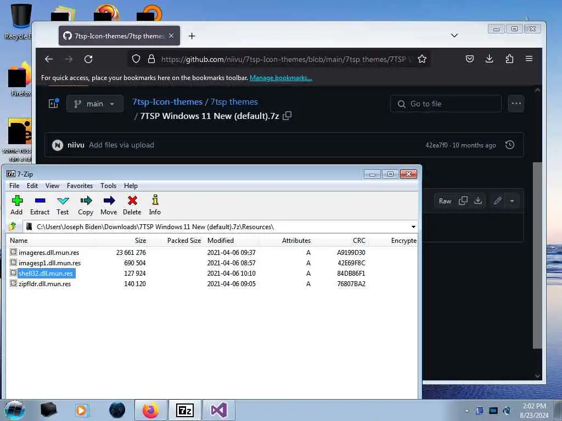Bookmark this page with the star icon
Viewport: 562px width, 421px height.
[422, 59]
